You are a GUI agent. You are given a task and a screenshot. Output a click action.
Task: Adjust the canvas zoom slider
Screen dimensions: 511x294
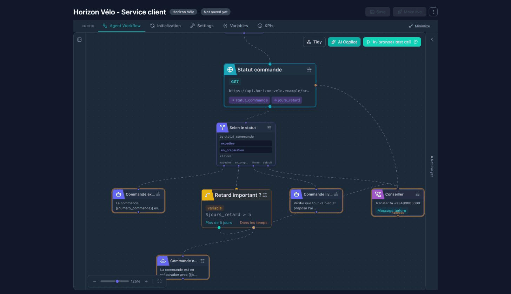tap(114, 281)
